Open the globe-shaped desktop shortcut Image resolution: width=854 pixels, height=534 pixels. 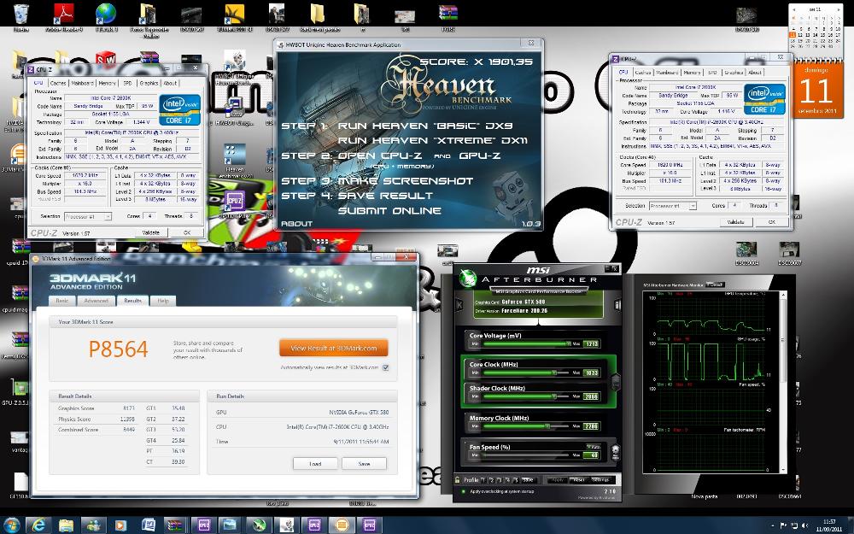point(106,15)
